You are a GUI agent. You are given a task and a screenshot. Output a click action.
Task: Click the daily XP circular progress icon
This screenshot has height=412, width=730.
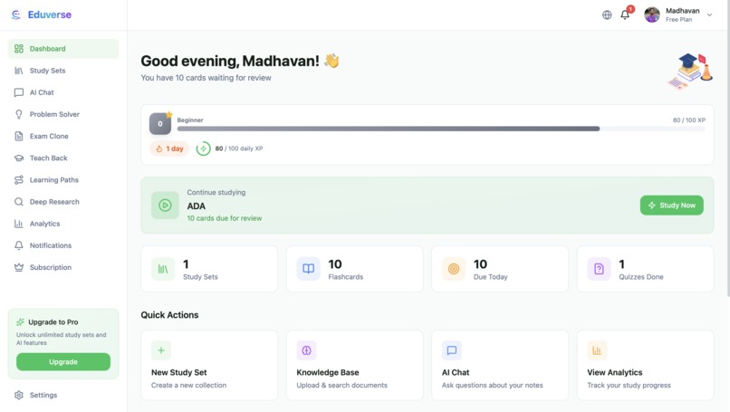click(x=203, y=149)
